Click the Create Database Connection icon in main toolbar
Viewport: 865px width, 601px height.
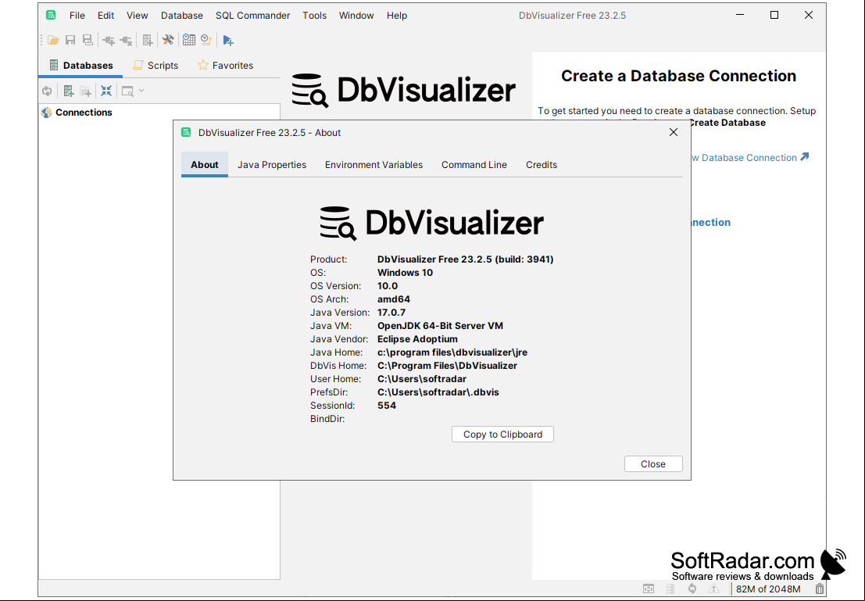click(x=148, y=41)
